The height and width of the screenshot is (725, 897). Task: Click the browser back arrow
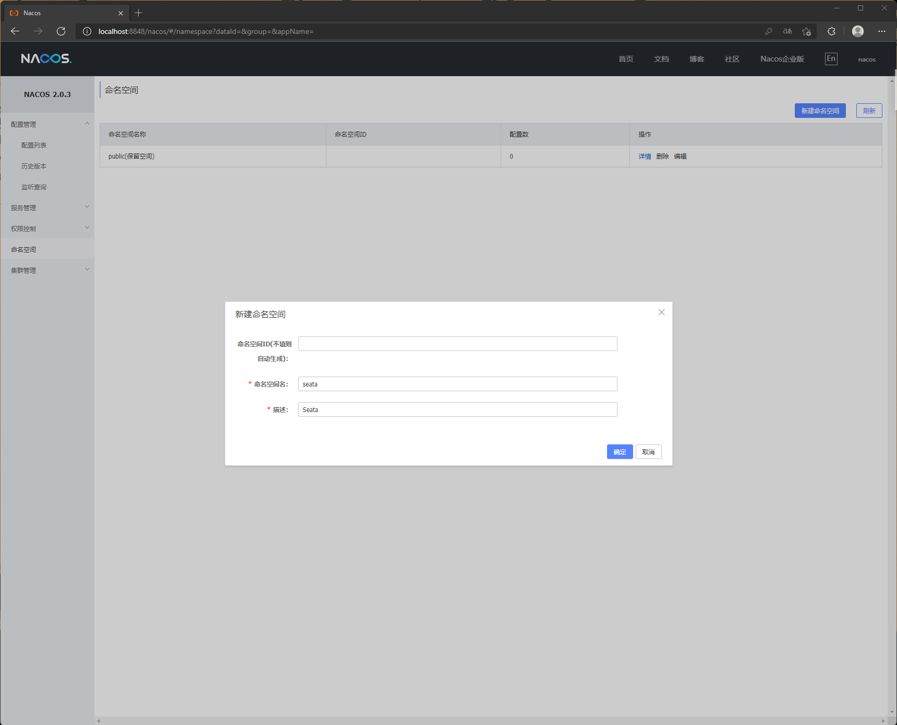click(15, 31)
